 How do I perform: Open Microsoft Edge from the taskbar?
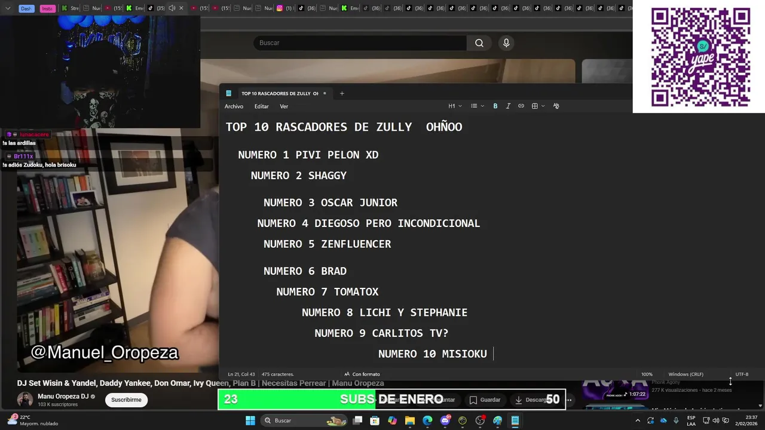click(427, 420)
